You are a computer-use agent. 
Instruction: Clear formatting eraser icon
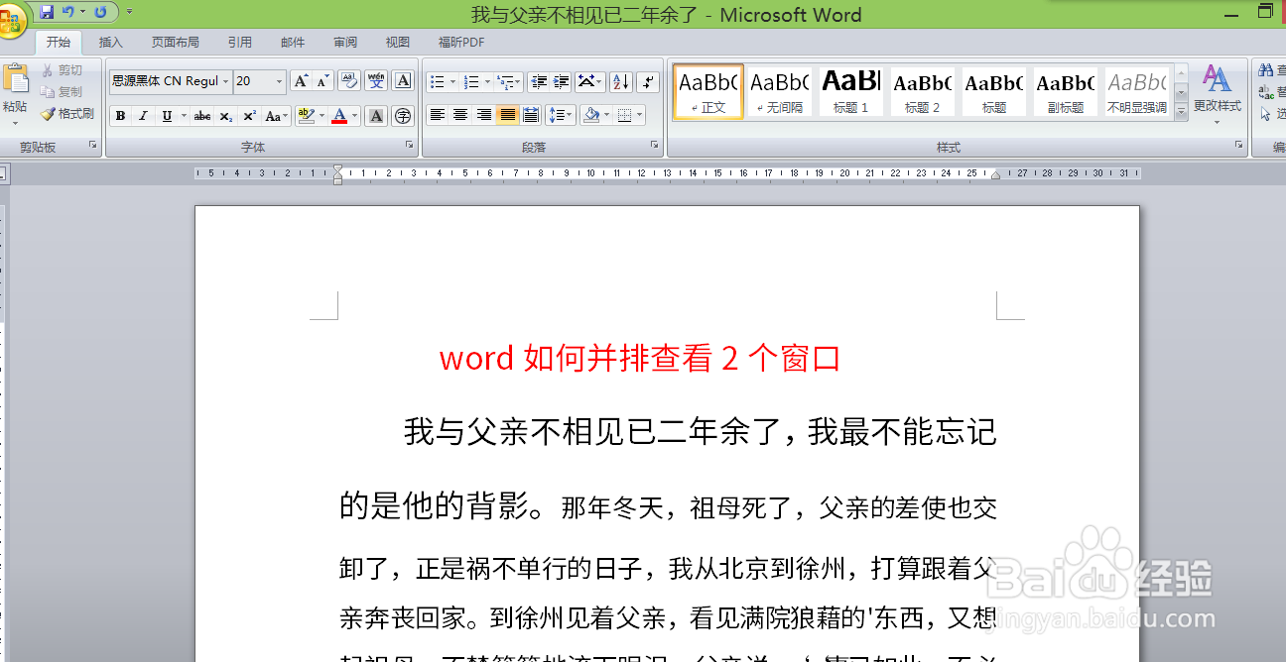pyautogui.click(x=349, y=81)
